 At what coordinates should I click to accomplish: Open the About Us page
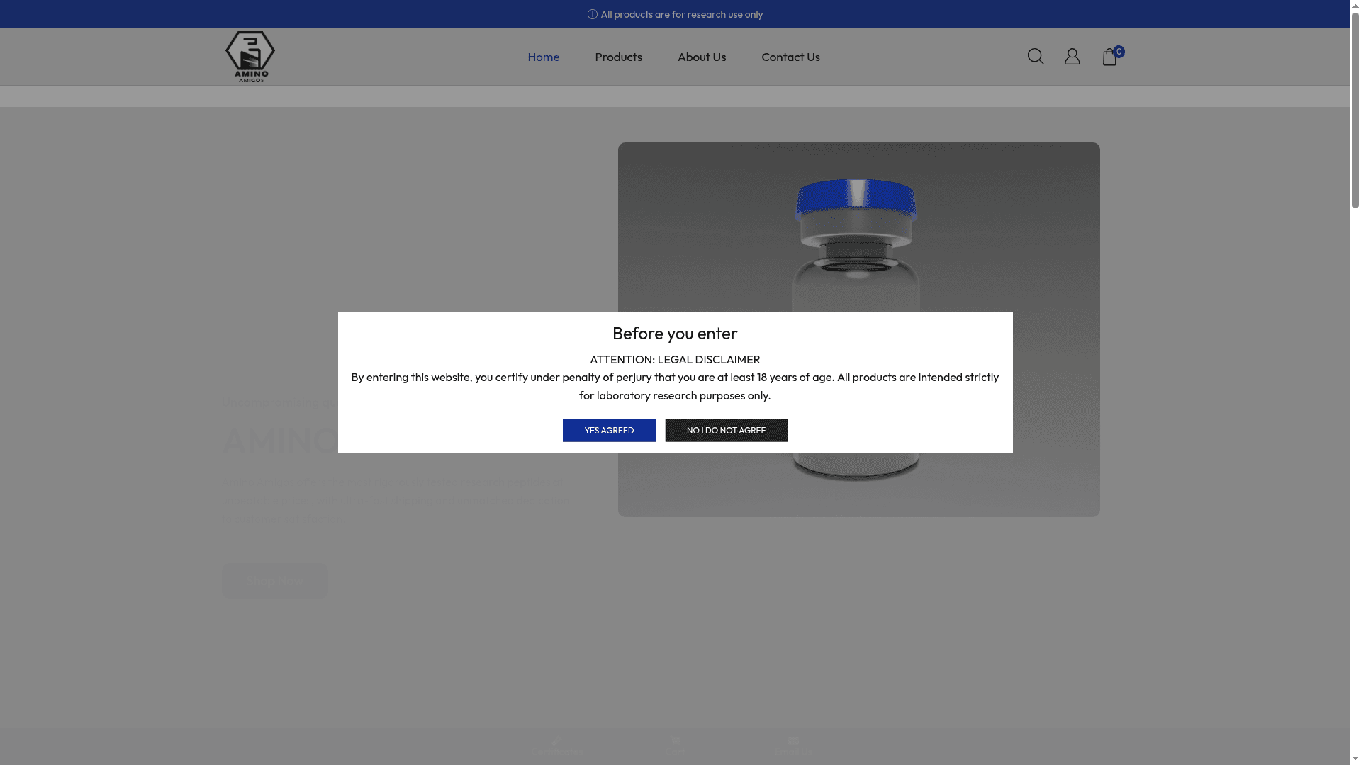click(x=701, y=57)
